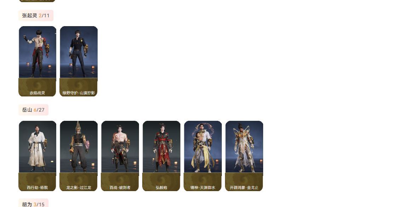This screenshot has width=405, height=207.
Task: Open the 龙之影·过江龙 skin portrait
Action: 79,147
